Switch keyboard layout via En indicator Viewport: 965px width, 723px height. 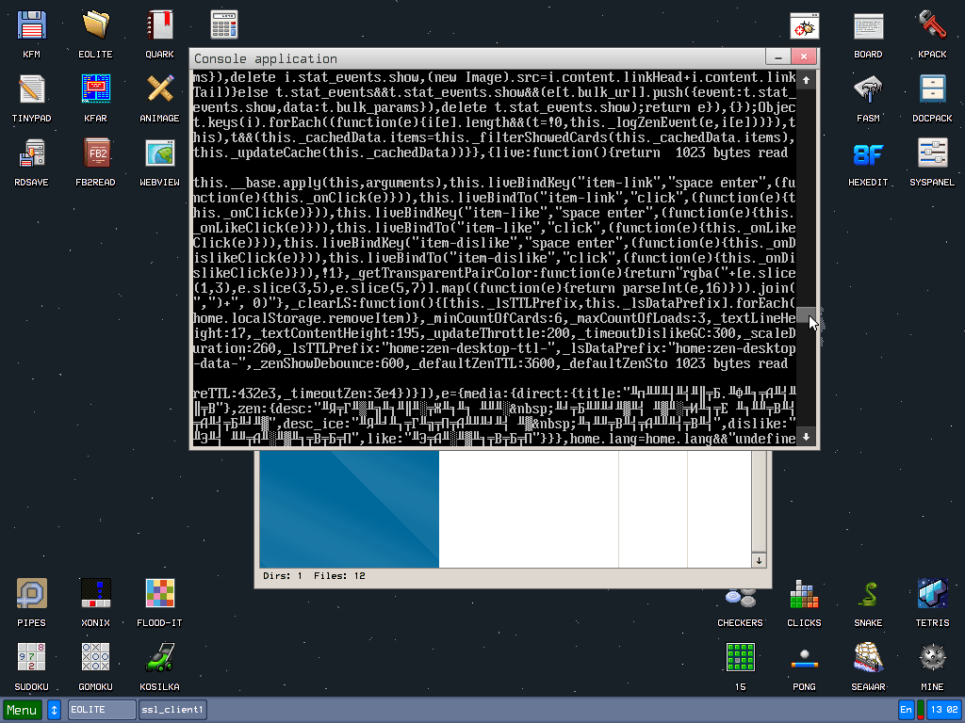coord(906,709)
